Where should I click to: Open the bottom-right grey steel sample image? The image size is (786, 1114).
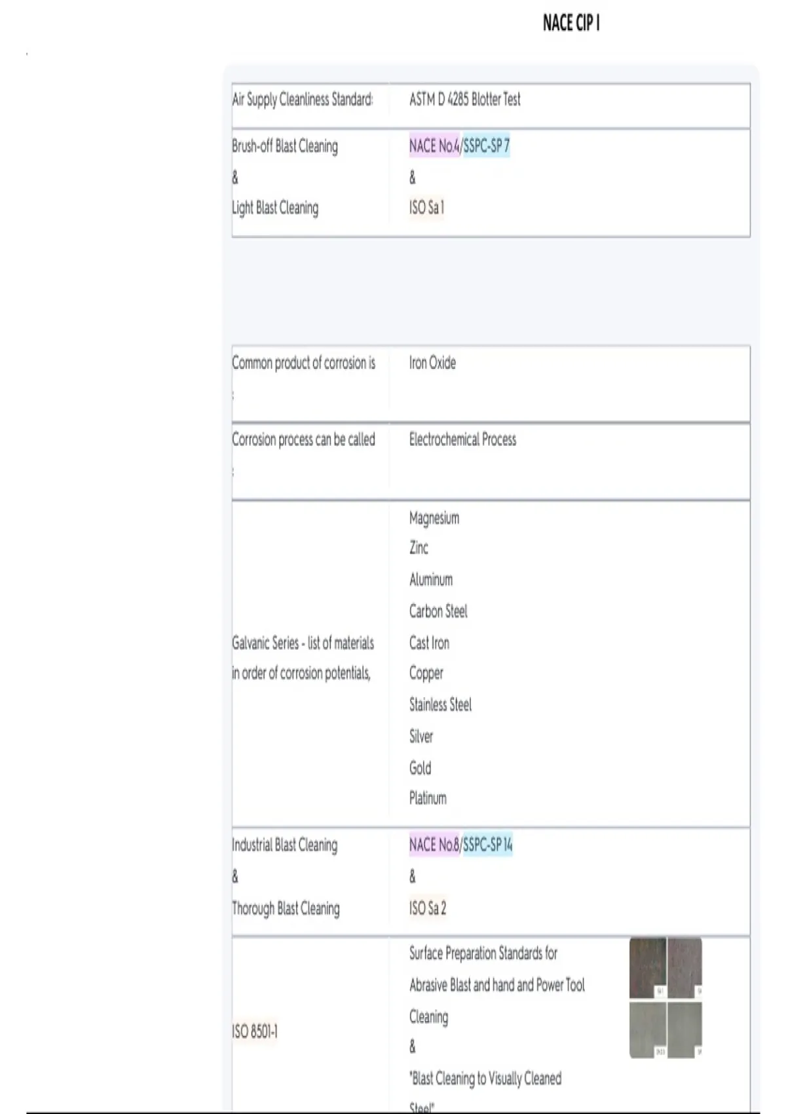[684, 1029]
